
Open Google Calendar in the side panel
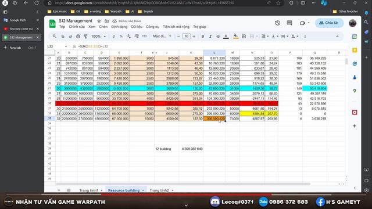tap(355, 37)
